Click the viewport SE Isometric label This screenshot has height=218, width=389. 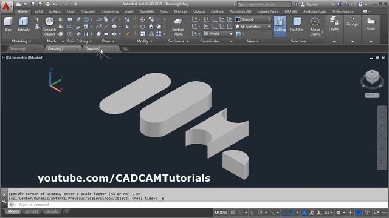(x=17, y=58)
